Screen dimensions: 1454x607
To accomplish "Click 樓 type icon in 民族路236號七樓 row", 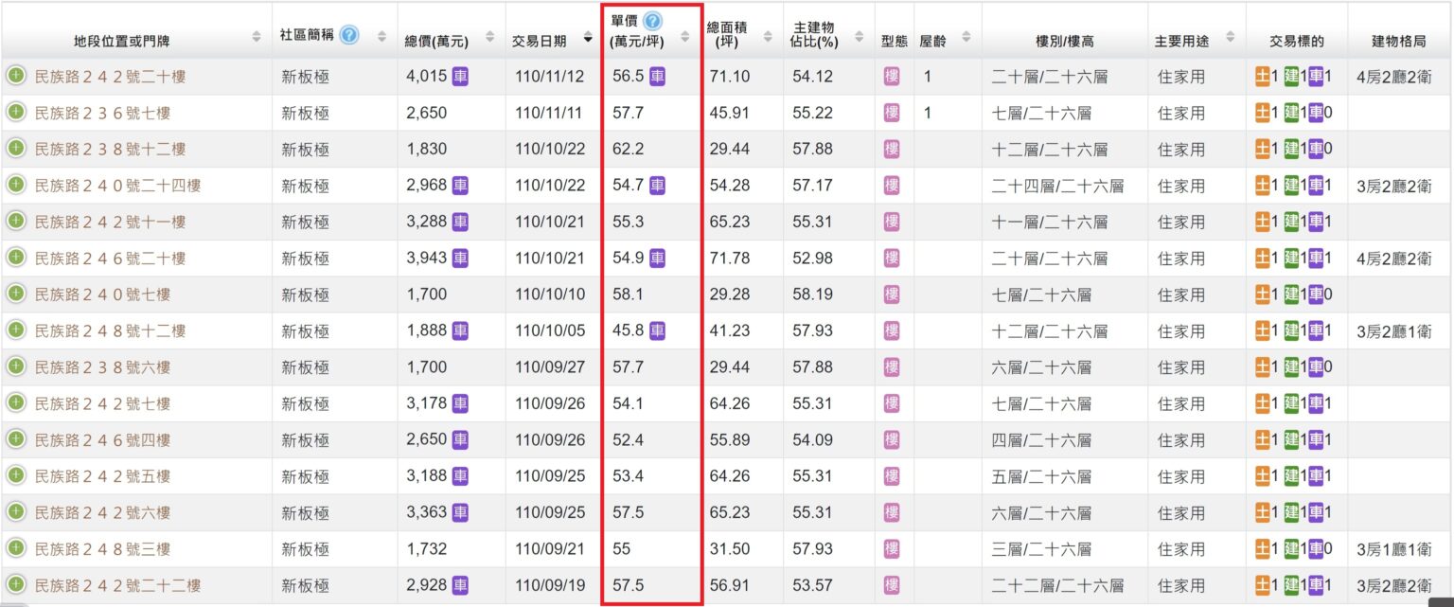I will [892, 113].
